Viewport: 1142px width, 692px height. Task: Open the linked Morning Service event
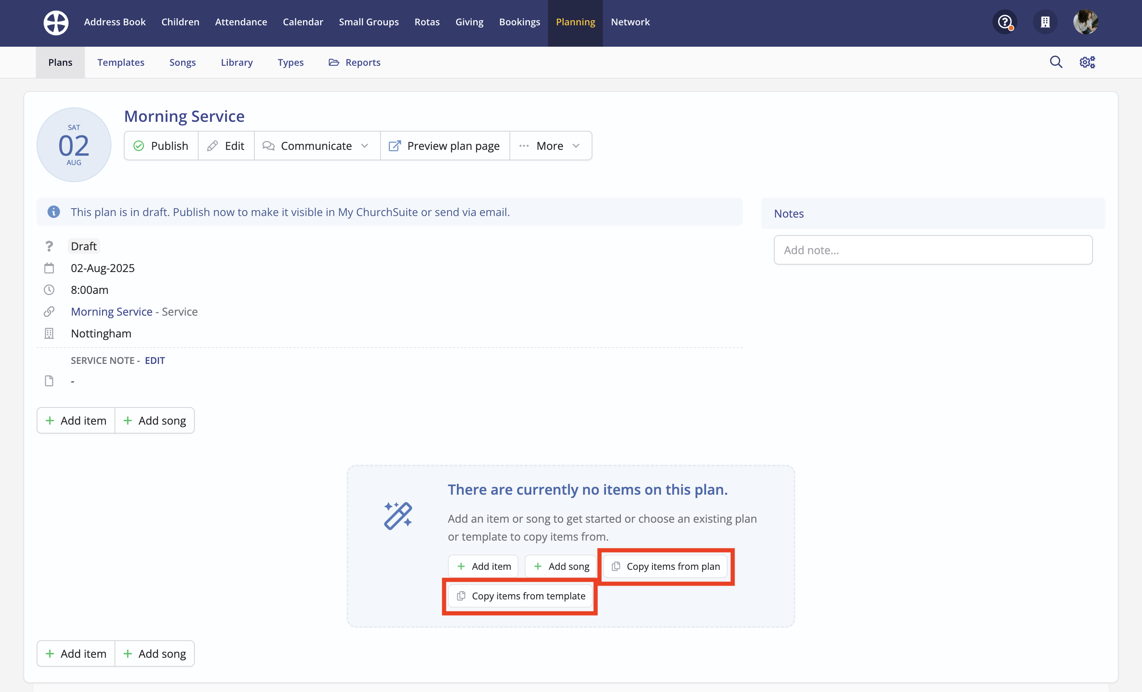(111, 311)
